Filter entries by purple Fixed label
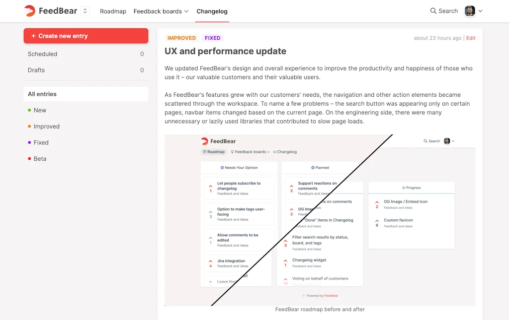The height and width of the screenshot is (320, 509). (x=41, y=142)
